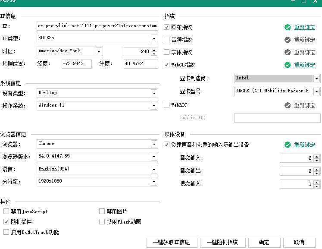Viewport: 322px width, 249px height.
Task: Open the 显卡制造商 Intel dropdown
Action: point(316,79)
